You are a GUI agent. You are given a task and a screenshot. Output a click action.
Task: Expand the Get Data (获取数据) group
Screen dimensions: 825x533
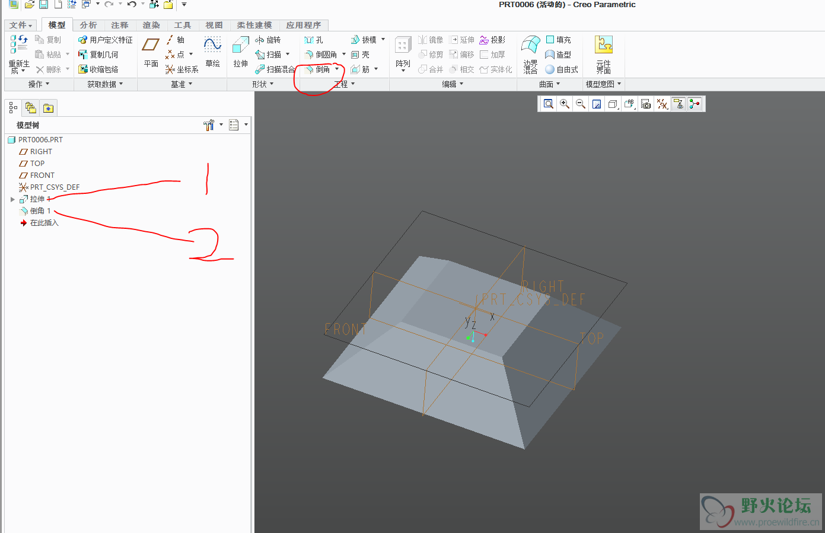click(x=105, y=84)
